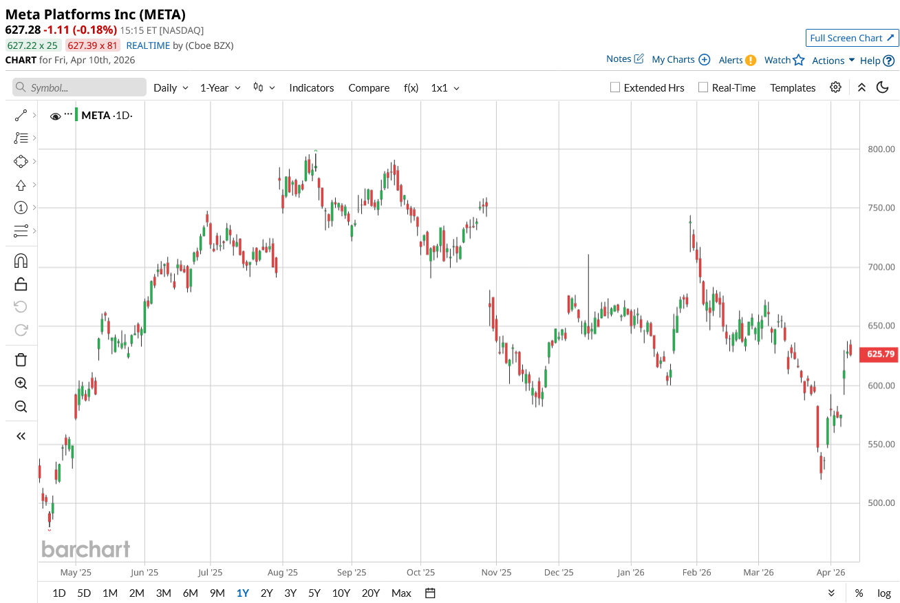Enable the Extended Hrs checkbox
The image size is (900, 603).
click(616, 87)
